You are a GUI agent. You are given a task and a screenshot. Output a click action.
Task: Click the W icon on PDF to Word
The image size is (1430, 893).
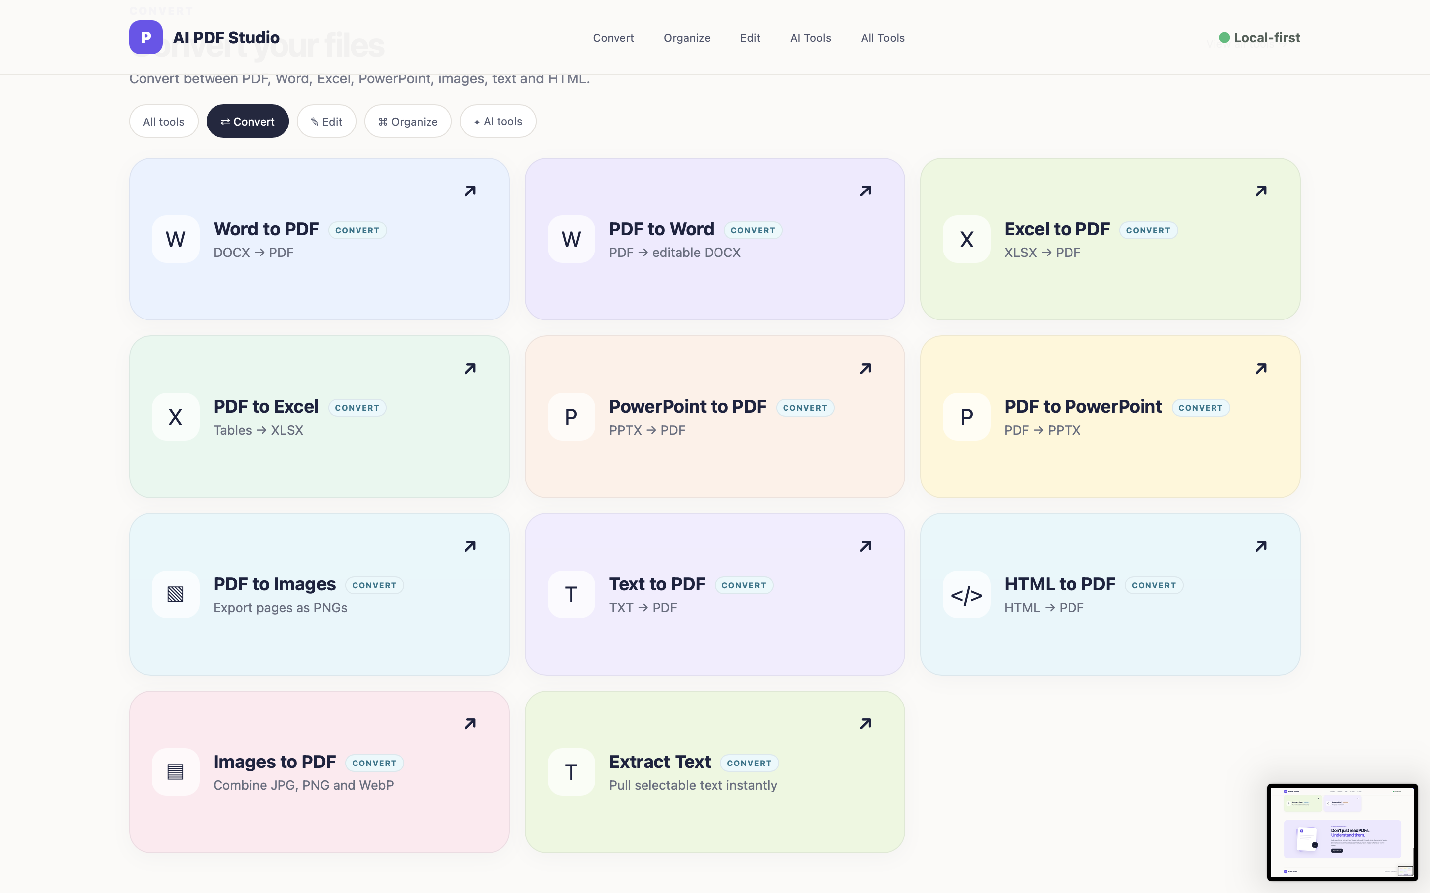pyautogui.click(x=571, y=239)
